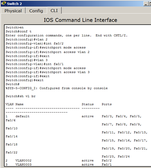Click the IOS Command Line Interface heading
This screenshot has width=151, height=168.
click(80, 20)
